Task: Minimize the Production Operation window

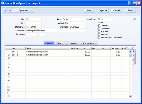Action: [130, 3]
